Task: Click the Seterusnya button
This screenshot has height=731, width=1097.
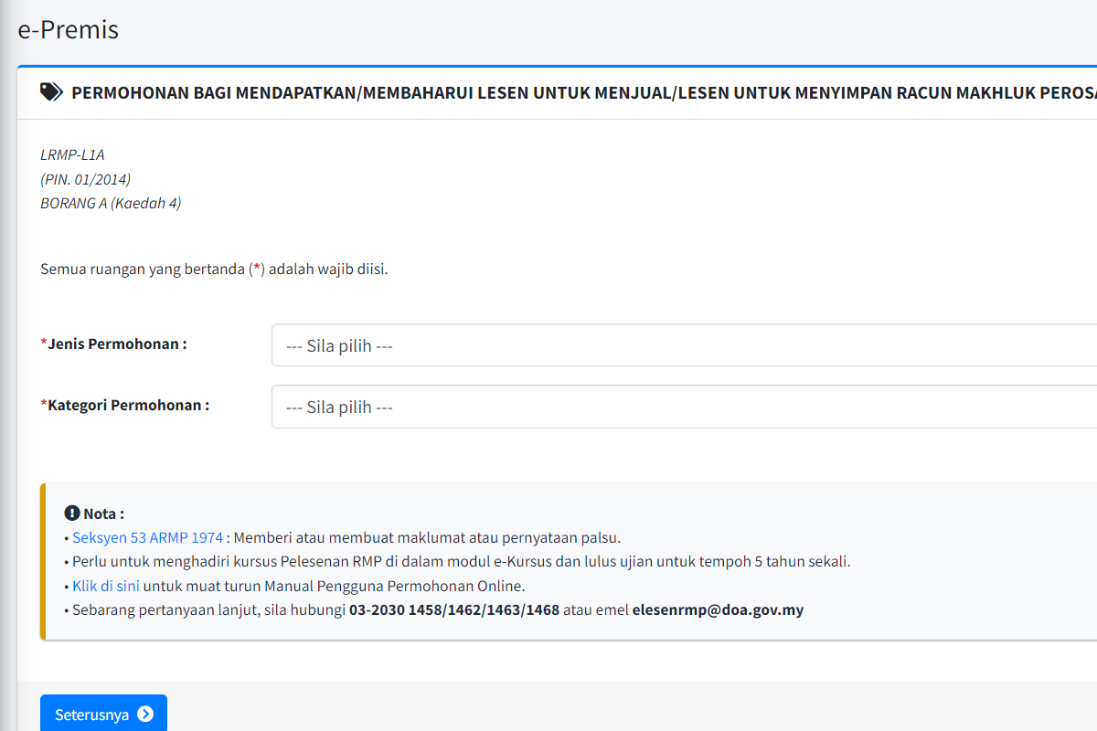Action: coord(103,714)
